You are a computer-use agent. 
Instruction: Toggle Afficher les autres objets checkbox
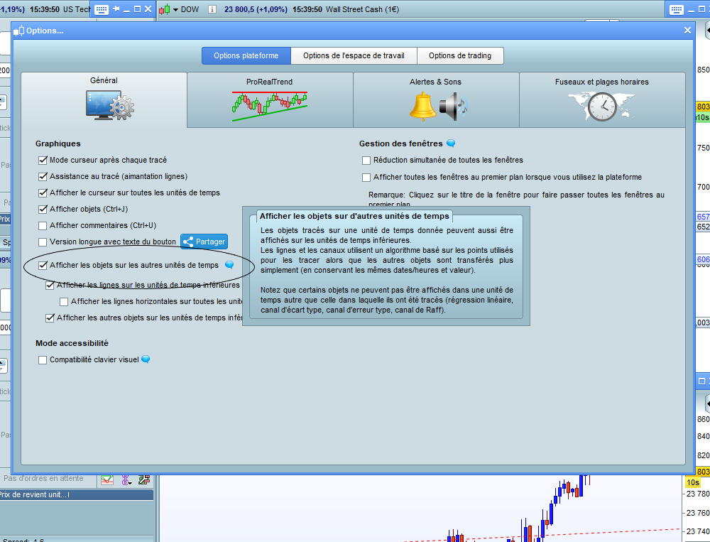[x=50, y=318]
